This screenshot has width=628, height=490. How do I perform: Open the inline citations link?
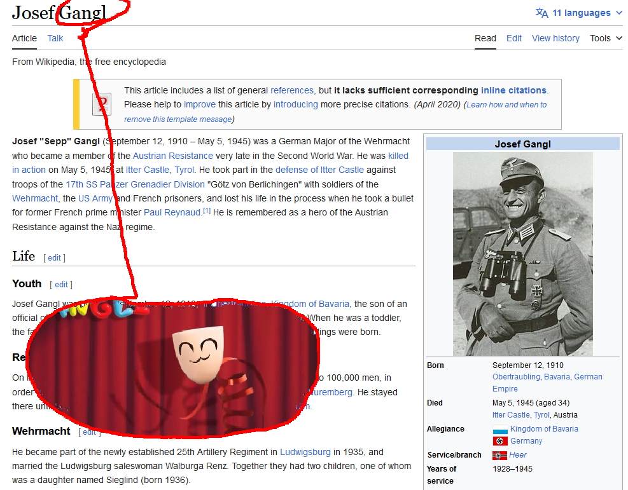pos(513,90)
